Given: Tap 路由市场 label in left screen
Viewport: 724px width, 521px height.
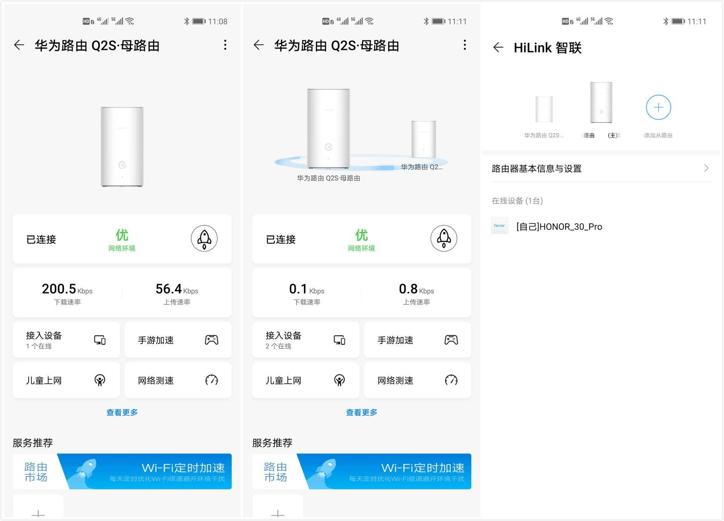Looking at the screenshot, I should point(36,472).
